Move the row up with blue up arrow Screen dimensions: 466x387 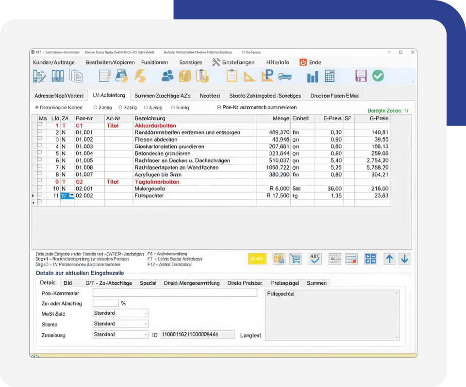click(389, 258)
